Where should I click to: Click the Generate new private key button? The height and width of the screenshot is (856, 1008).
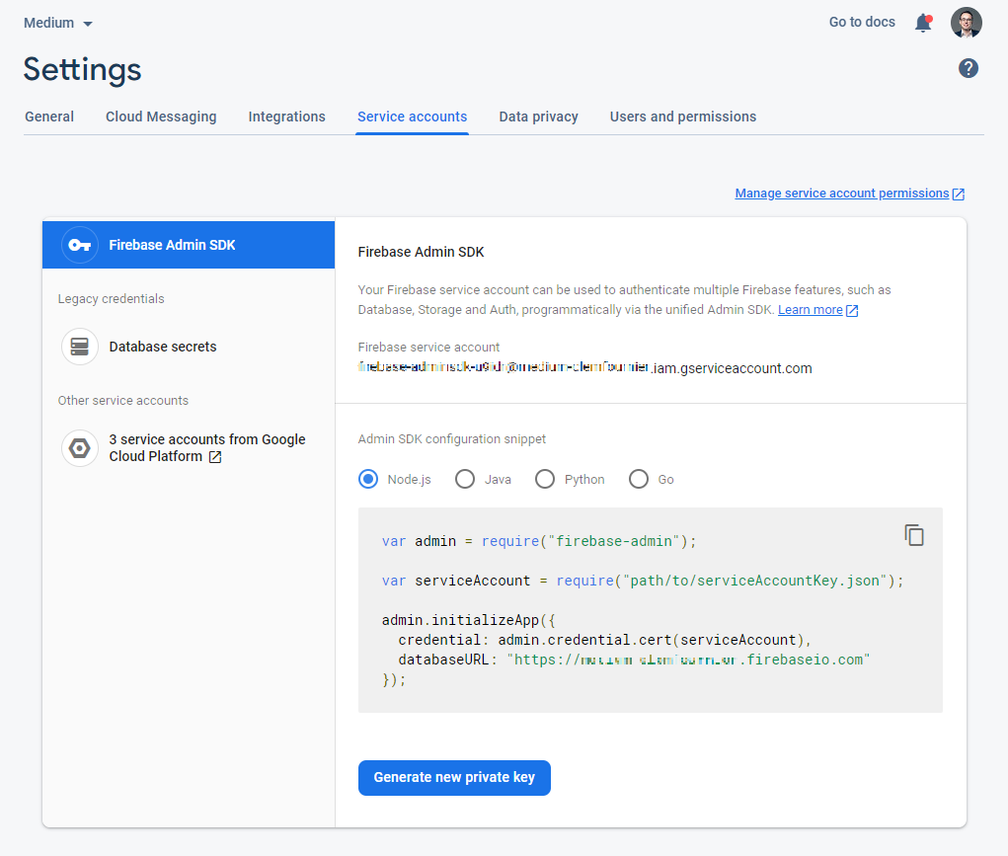(x=454, y=778)
